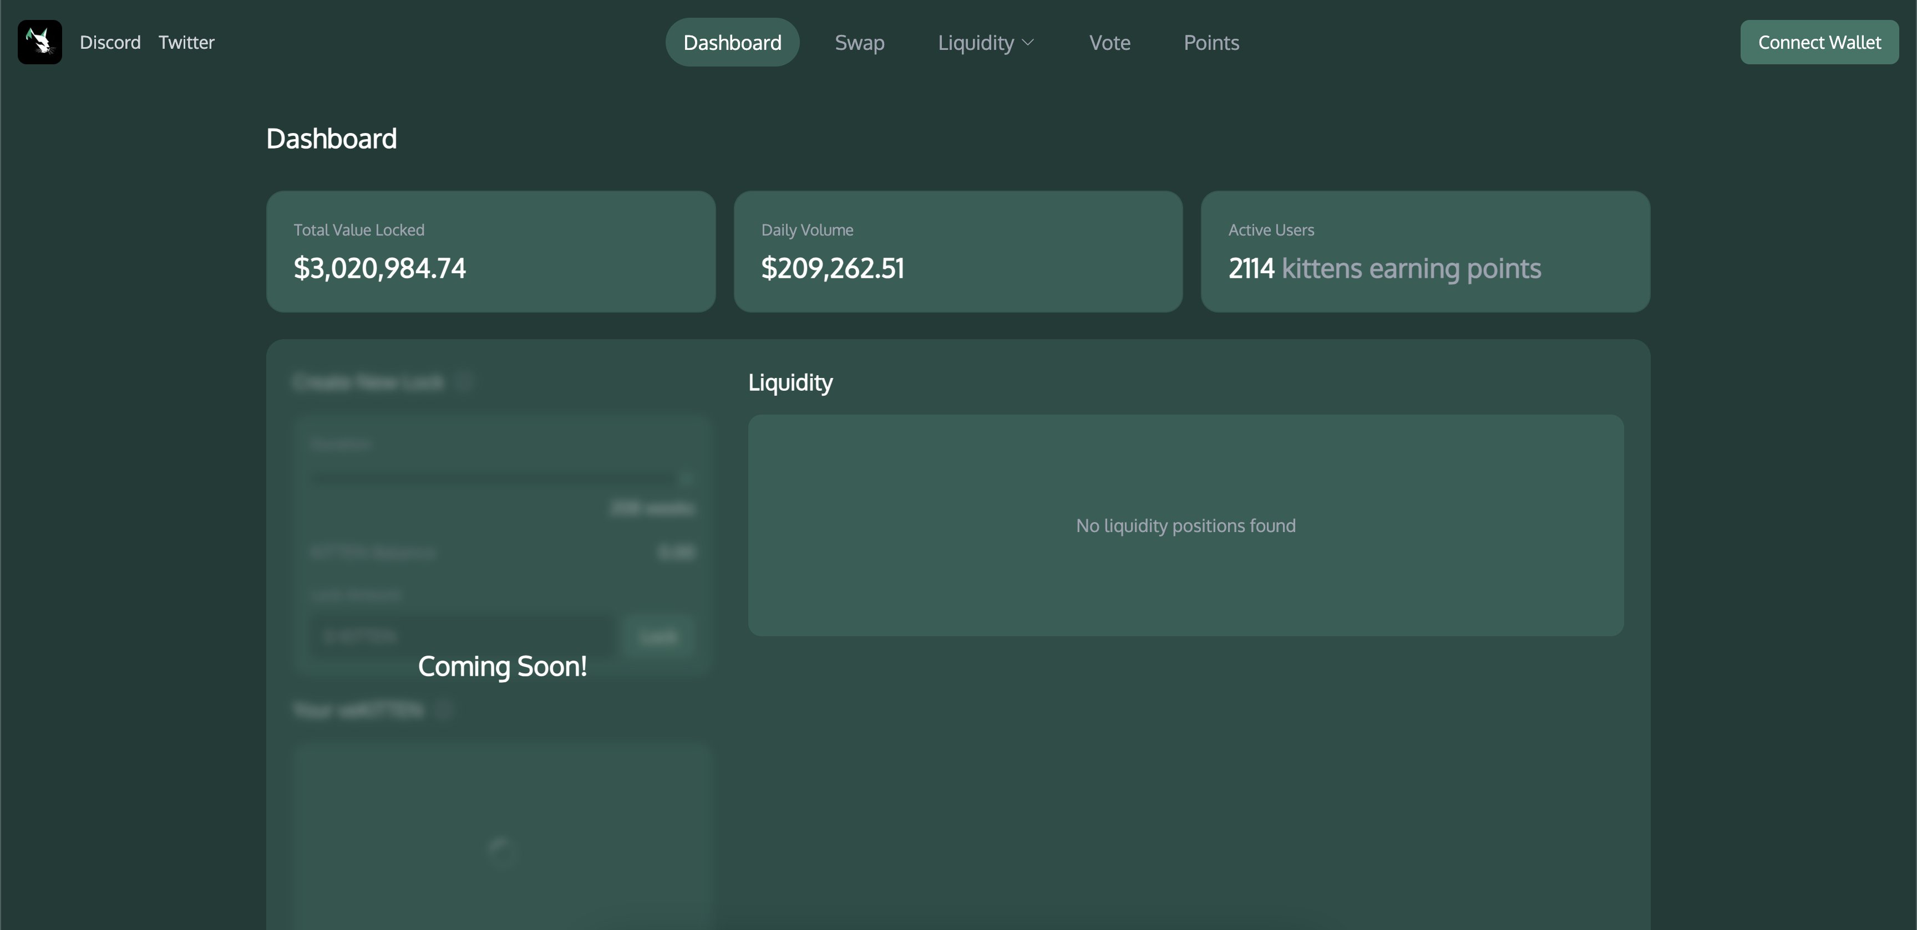Click the chevron beside the Duration field
Screen dimensions: 1917x930
pyautogui.click(x=686, y=478)
